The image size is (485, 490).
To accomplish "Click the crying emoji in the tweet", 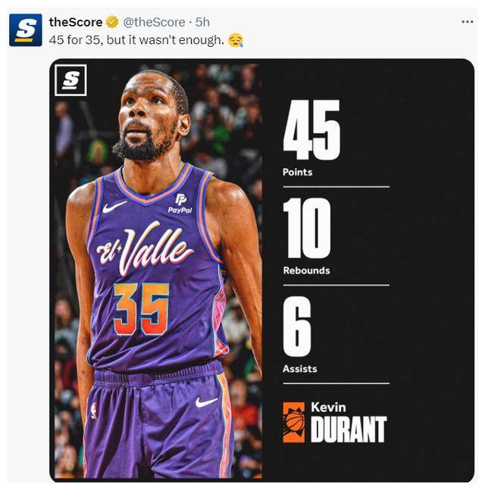I will click(x=236, y=40).
